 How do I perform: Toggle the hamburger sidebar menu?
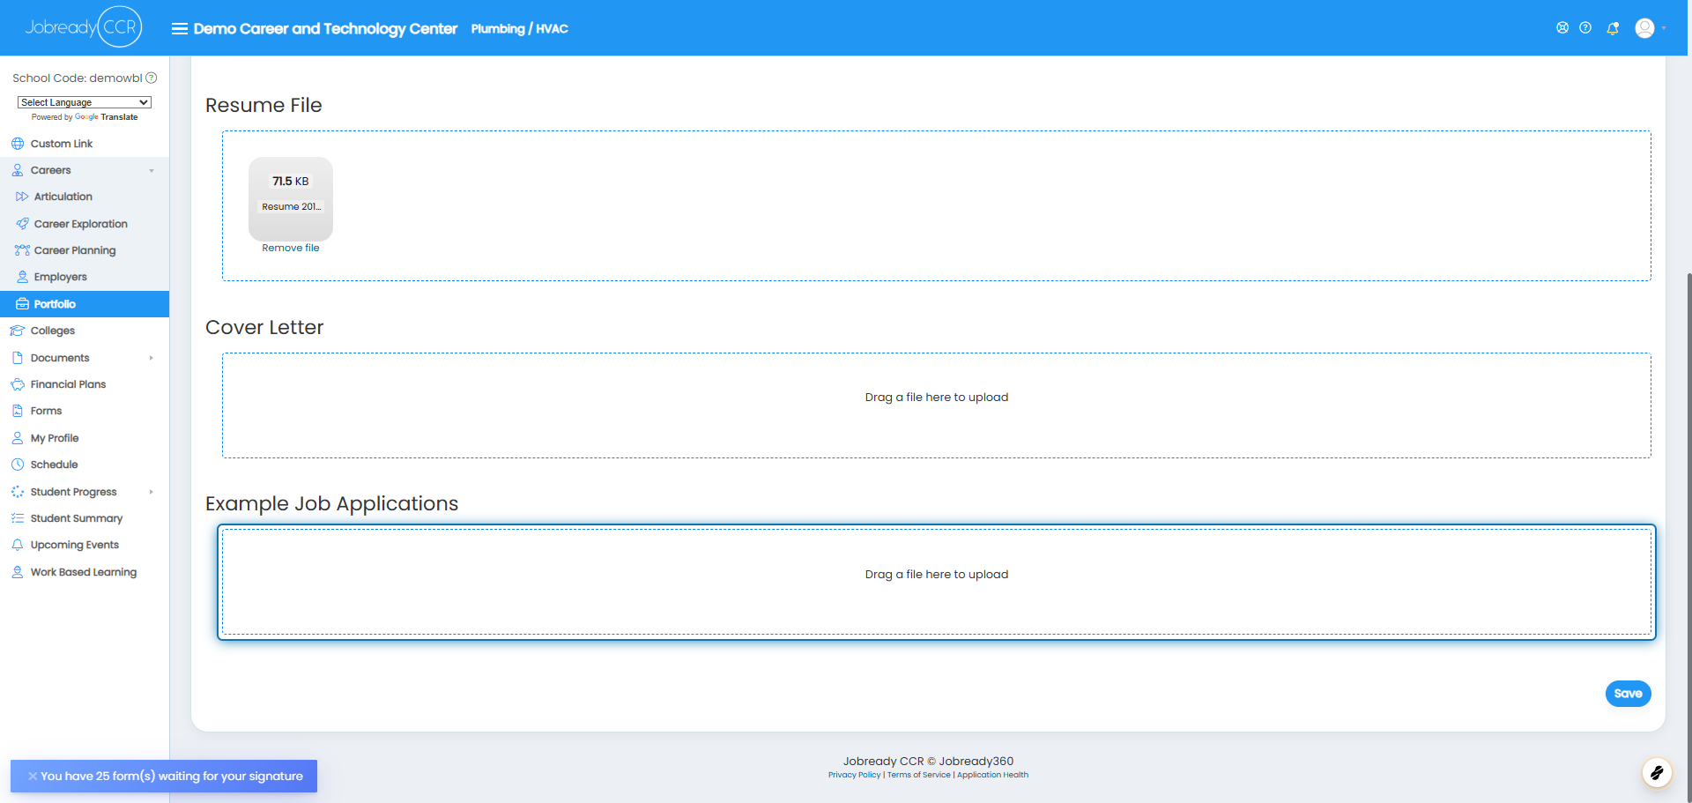(x=179, y=29)
